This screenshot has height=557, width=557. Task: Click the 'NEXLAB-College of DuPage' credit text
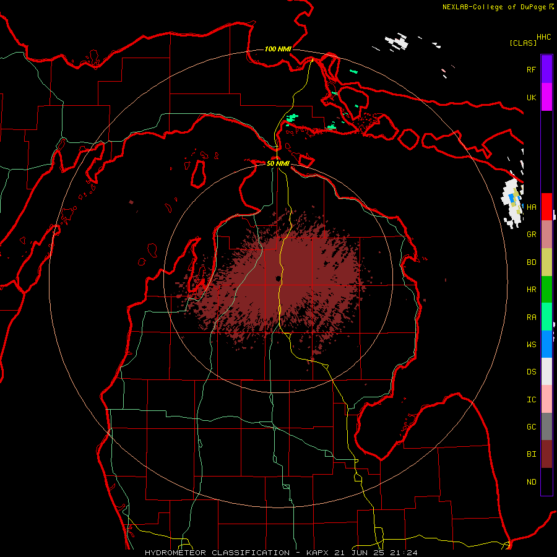pyautogui.click(x=494, y=7)
